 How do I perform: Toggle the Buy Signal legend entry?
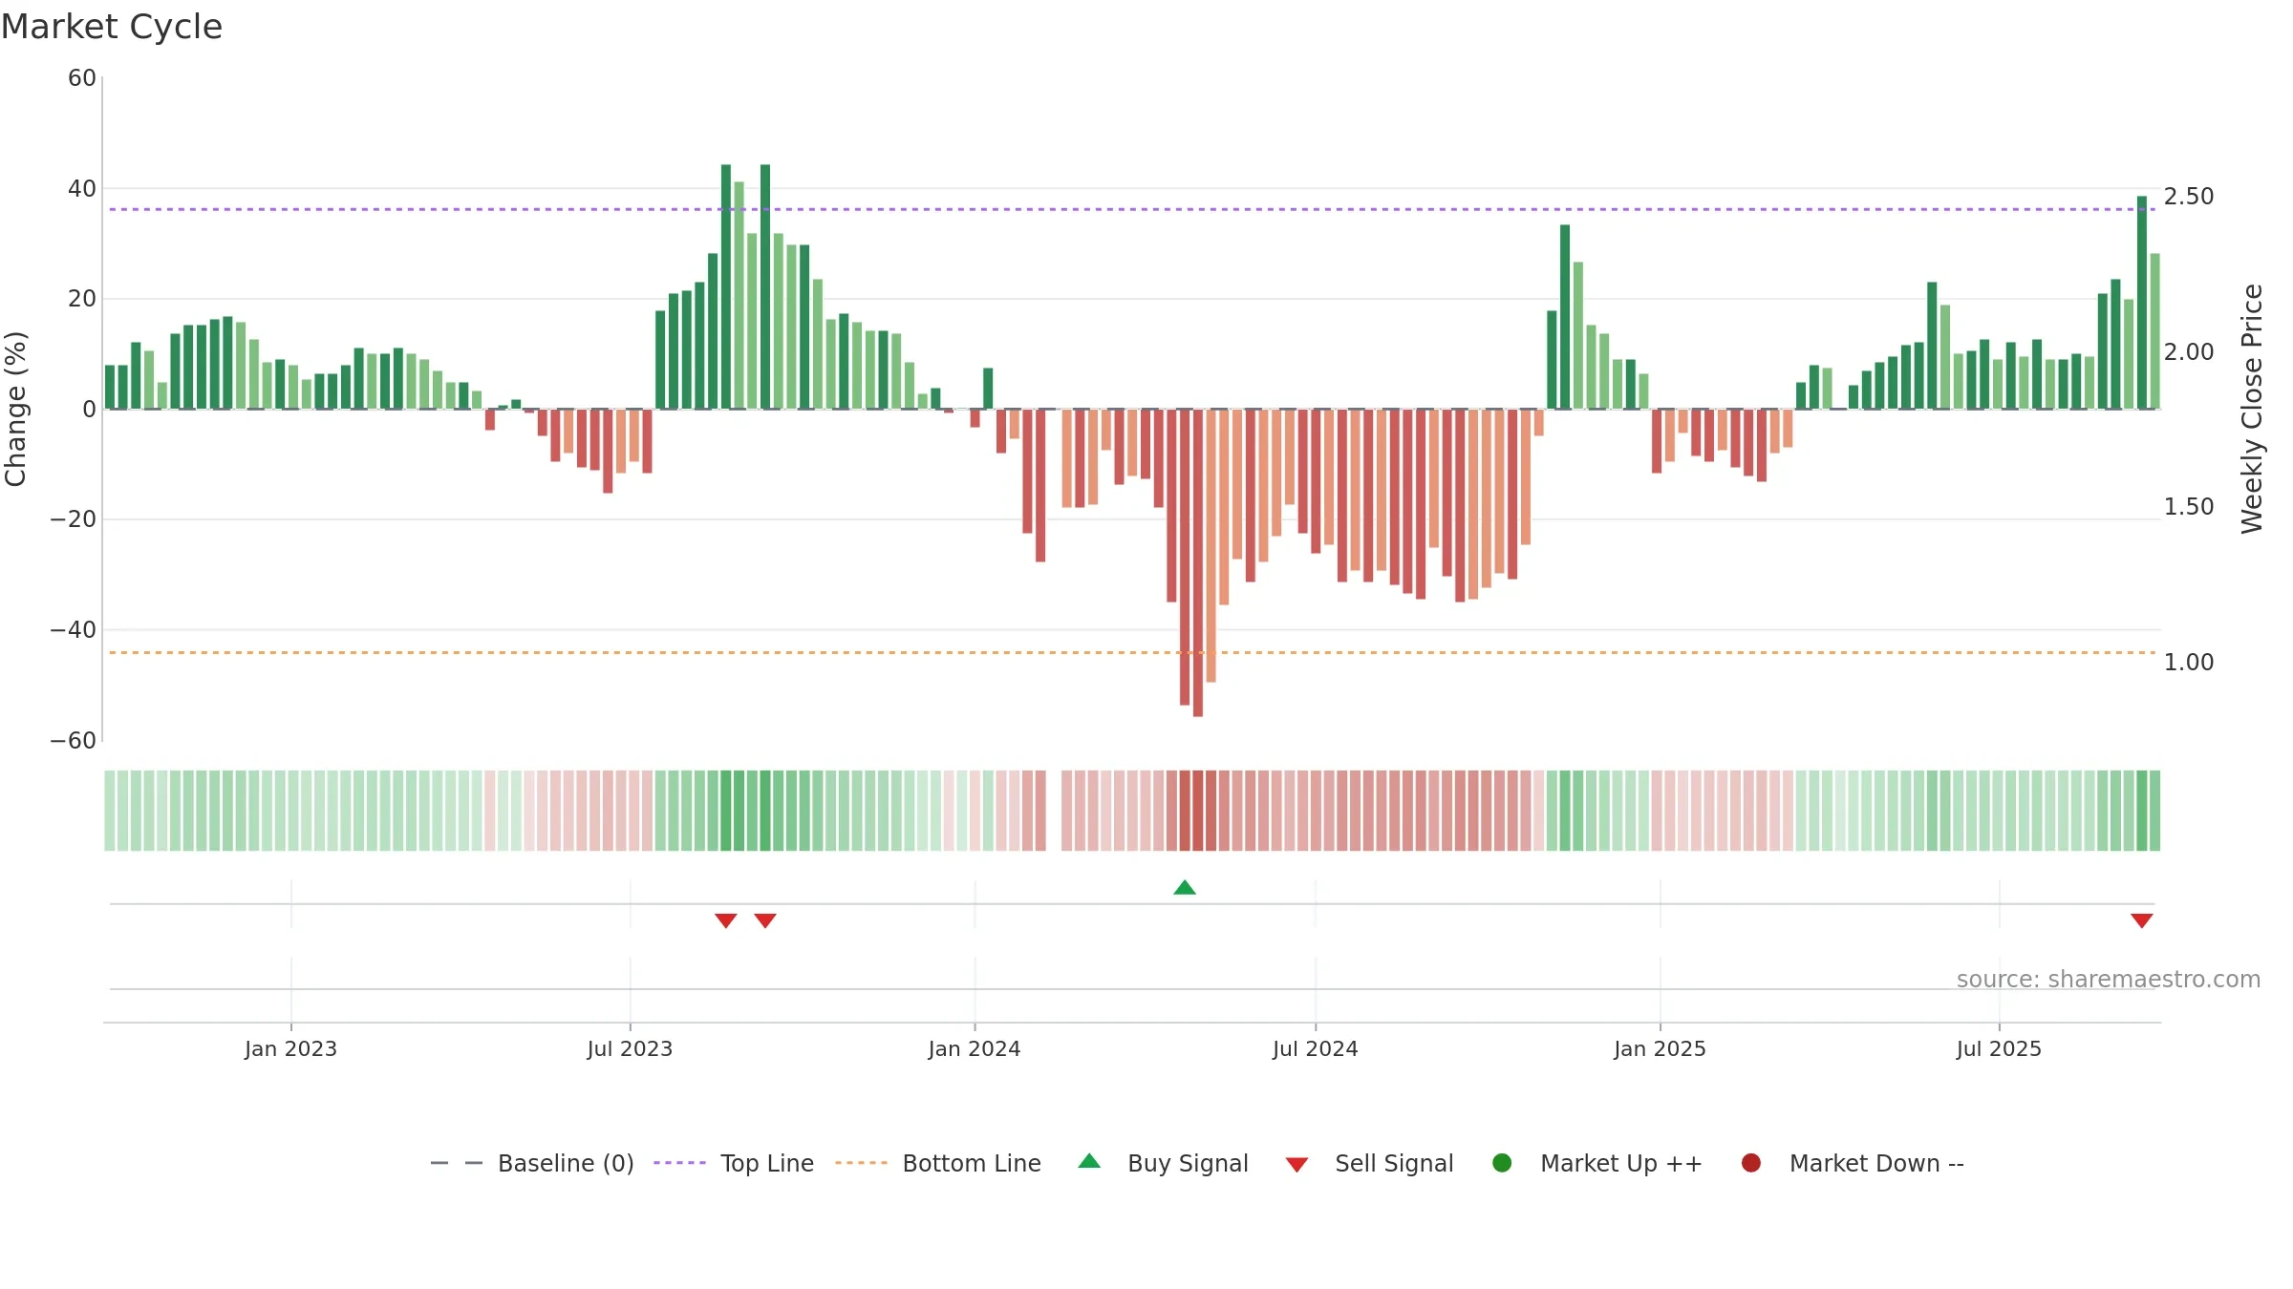click(1163, 1163)
